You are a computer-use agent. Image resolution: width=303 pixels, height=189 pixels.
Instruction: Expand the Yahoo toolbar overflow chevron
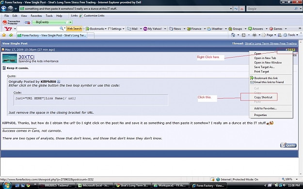point(300,29)
